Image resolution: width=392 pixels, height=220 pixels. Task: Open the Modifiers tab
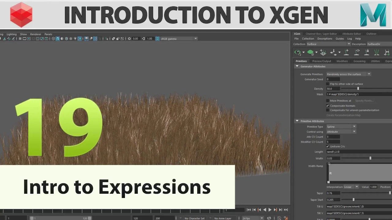click(x=342, y=61)
